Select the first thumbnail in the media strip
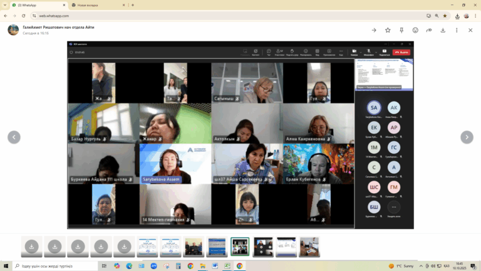This screenshot has width=481, height=271. (x=31, y=247)
